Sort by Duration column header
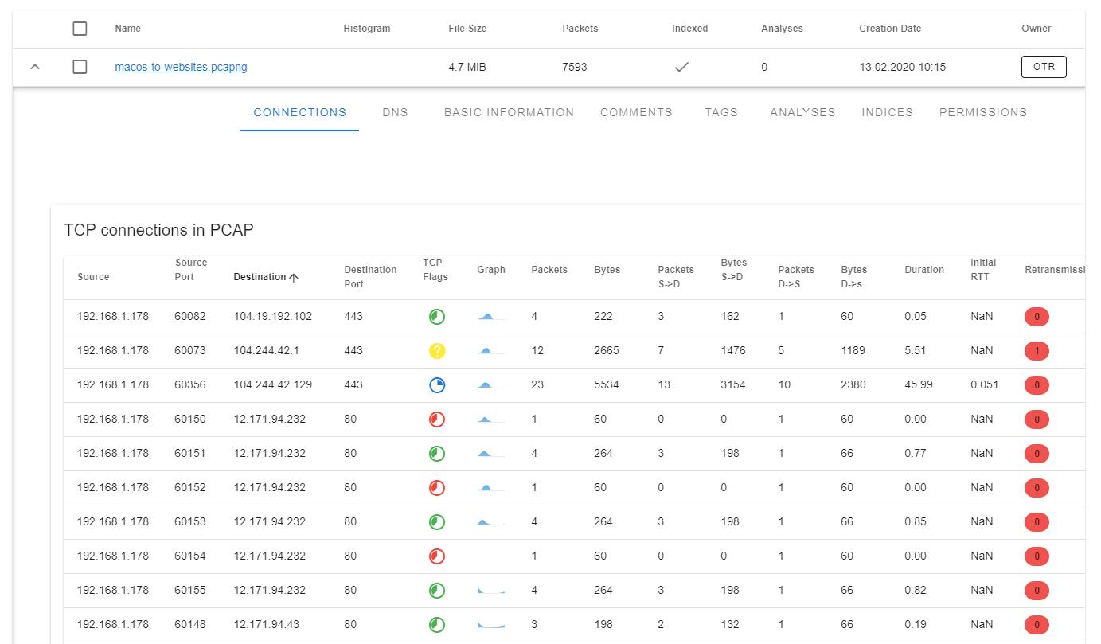The width and height of the screenshot is (1101, 644). pyautogui.click(x=924, y=270)
